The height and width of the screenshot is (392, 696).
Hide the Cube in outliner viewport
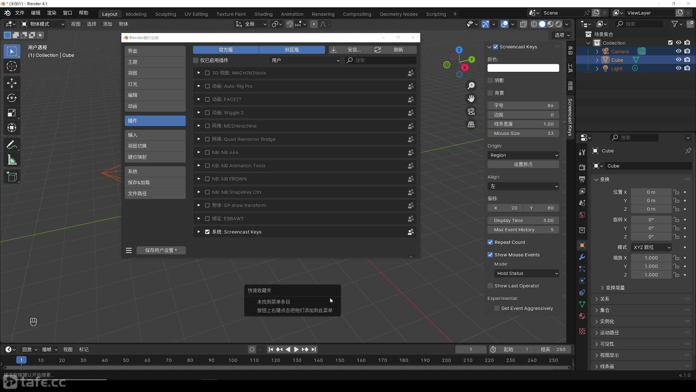point(679,60)
